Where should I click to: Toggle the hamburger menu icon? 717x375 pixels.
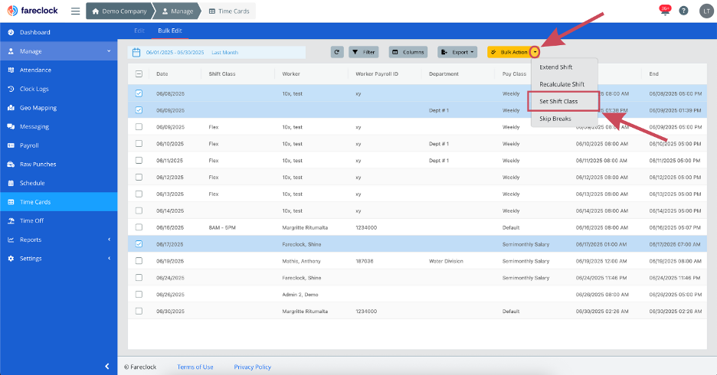coord(75,11)
